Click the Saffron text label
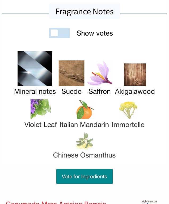Screen dimensions: 169x204 coord(100,91)
